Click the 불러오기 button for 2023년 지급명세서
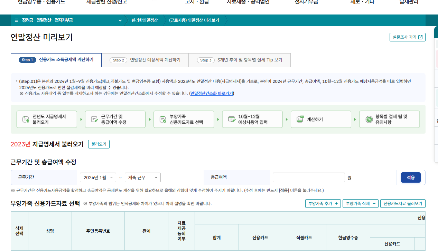Screen dimensions: 438x251 (99, 144)
